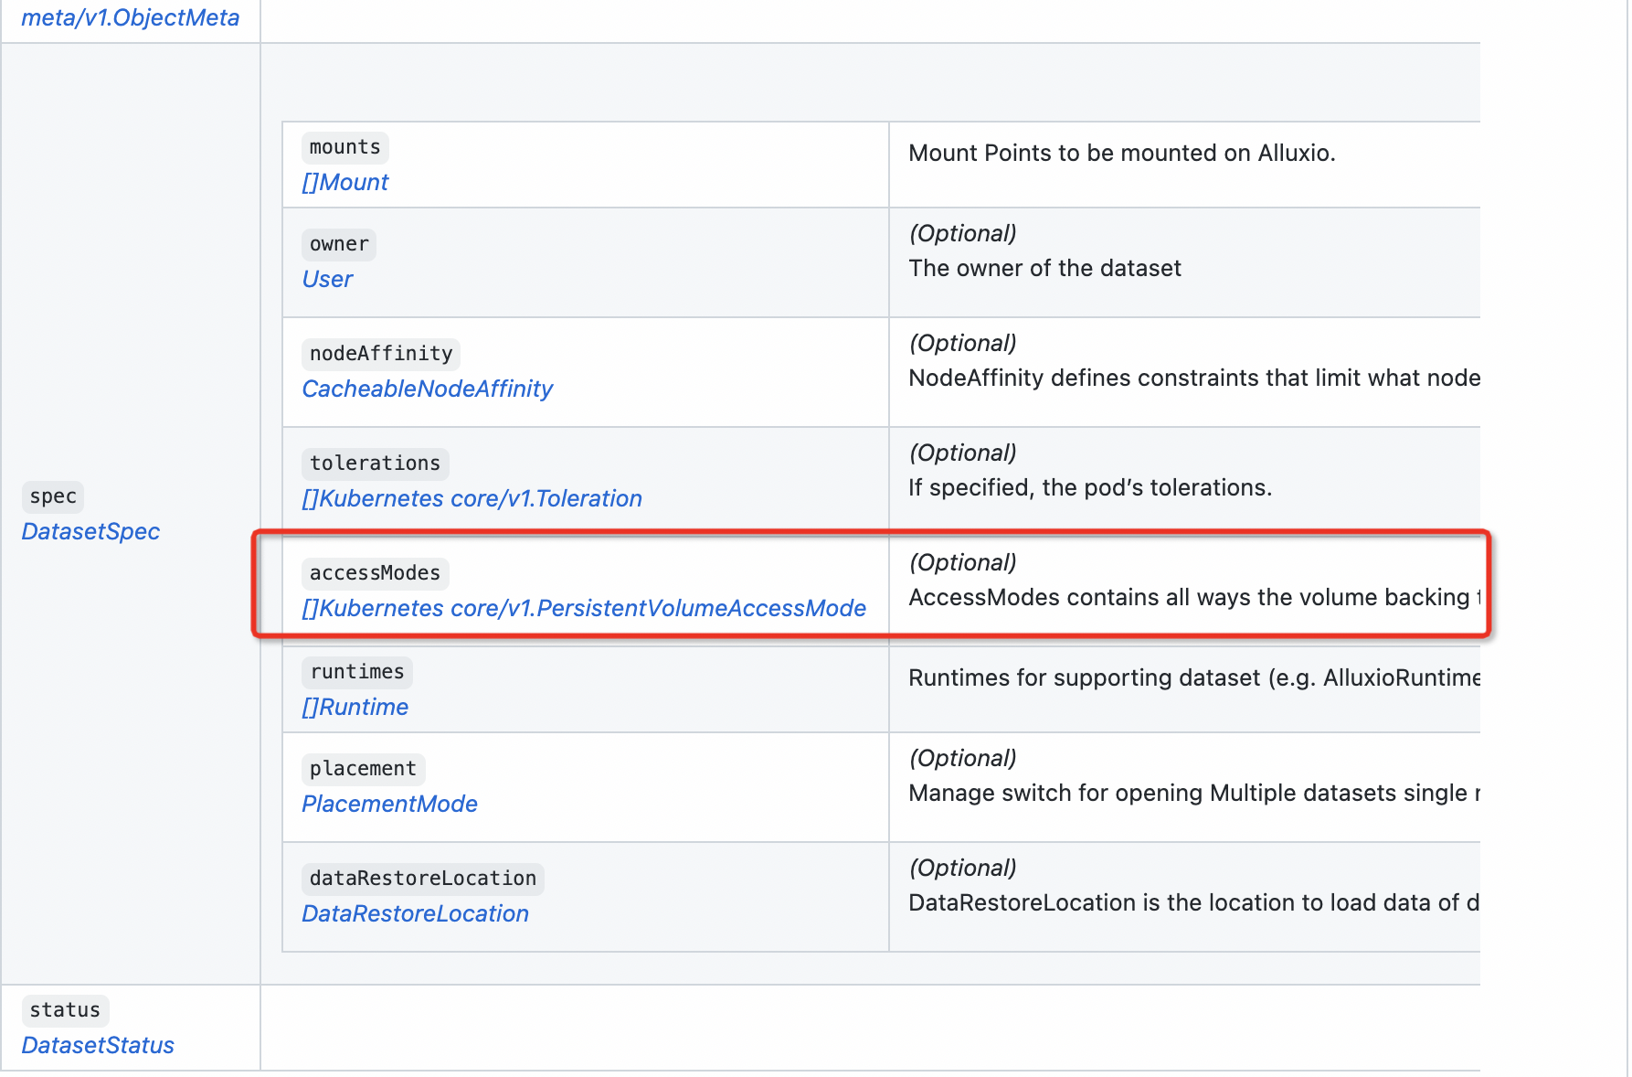Select the spec field label

(52, 496)
